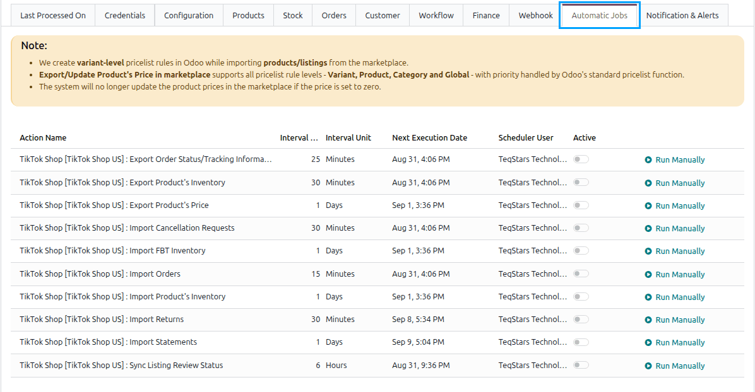755x392 pixels.
Task: Click Run Manually for Import Orders
Action: (675, 274)
